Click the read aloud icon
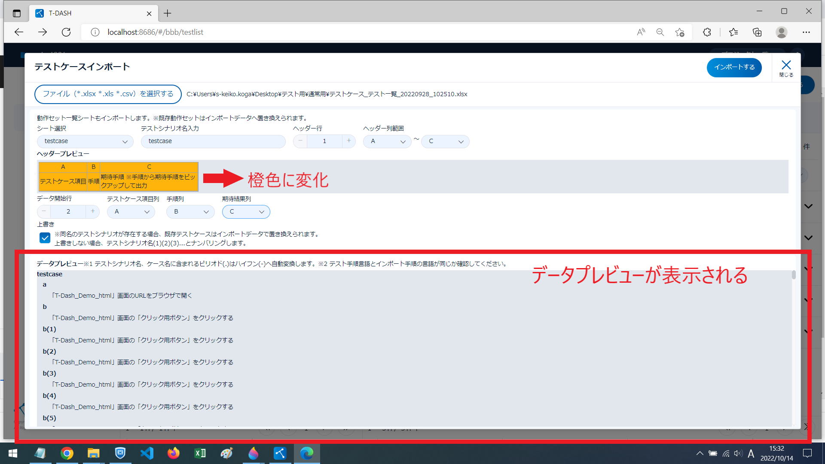The image size is (825, 464). tap(641, 32)
